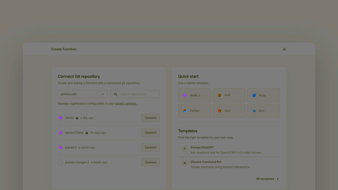Open the project settings link
338x190 pixels.
point(125,103)
